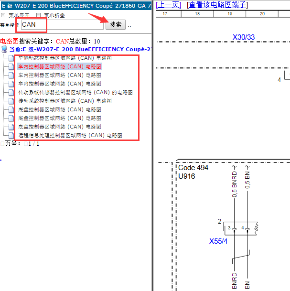The height and width of the screenshot is (291, 290).
Task: Click document icon of 传动系统传感器控制器区域网络 row
Action: click(11, 92)
